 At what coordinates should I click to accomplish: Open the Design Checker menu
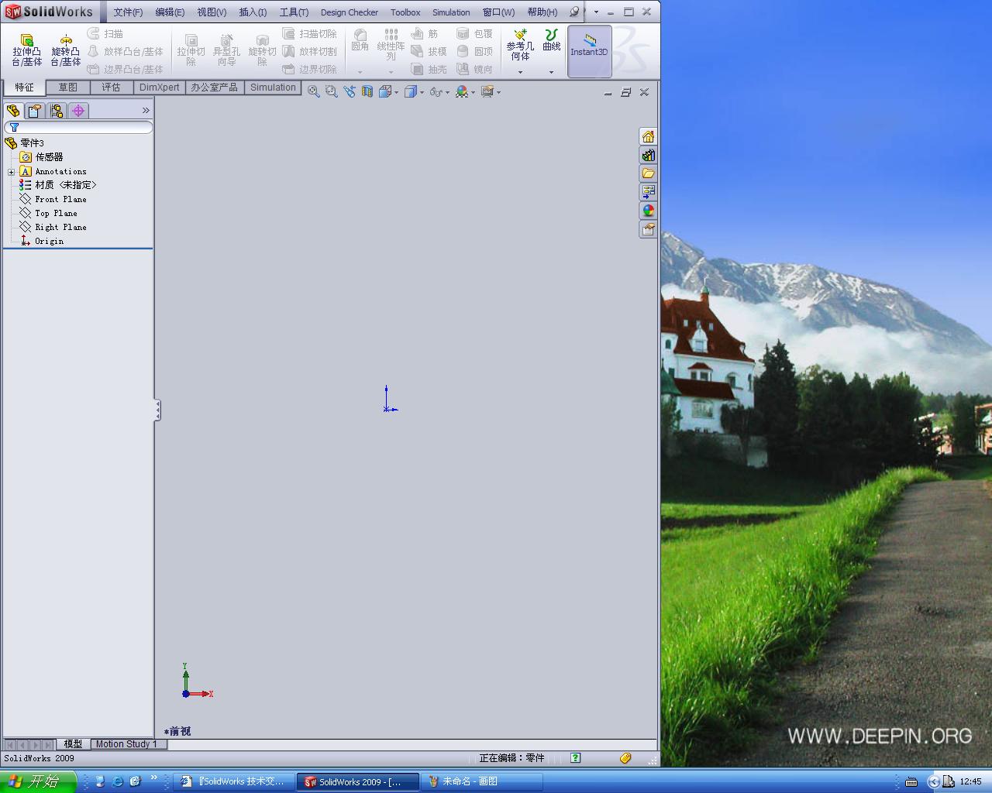[350, 12]
